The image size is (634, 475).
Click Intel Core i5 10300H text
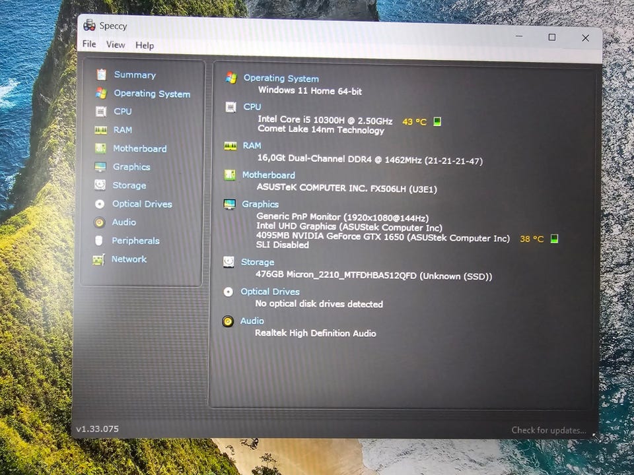(x=325, y=120)
